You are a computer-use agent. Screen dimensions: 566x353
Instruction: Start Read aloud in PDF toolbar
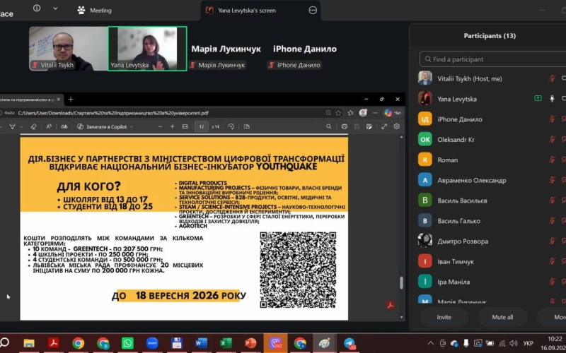point(49,127)
